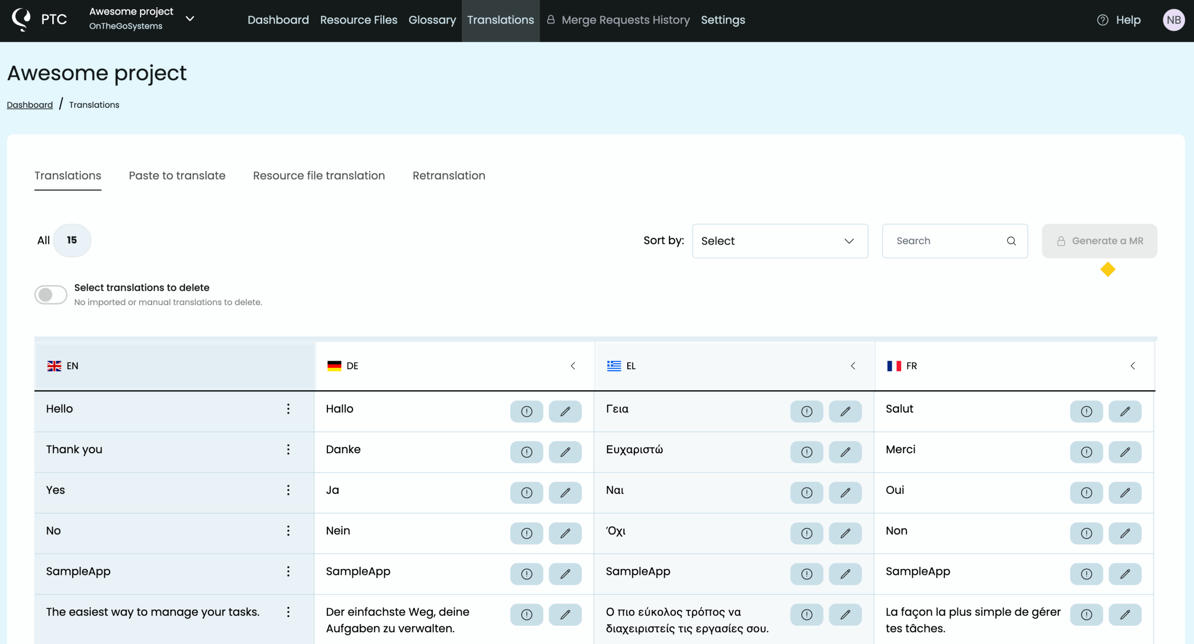Switch to Paste to translate tab
Viewport: 1194px width, 644px height.
177,175
